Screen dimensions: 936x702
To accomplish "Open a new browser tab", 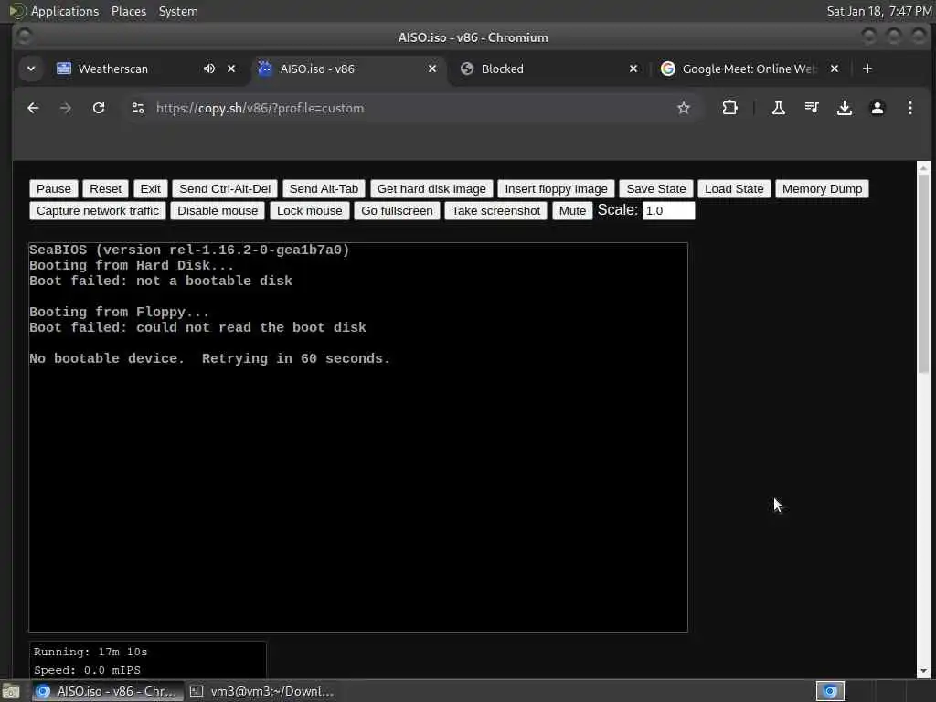I will pos(867,69).
